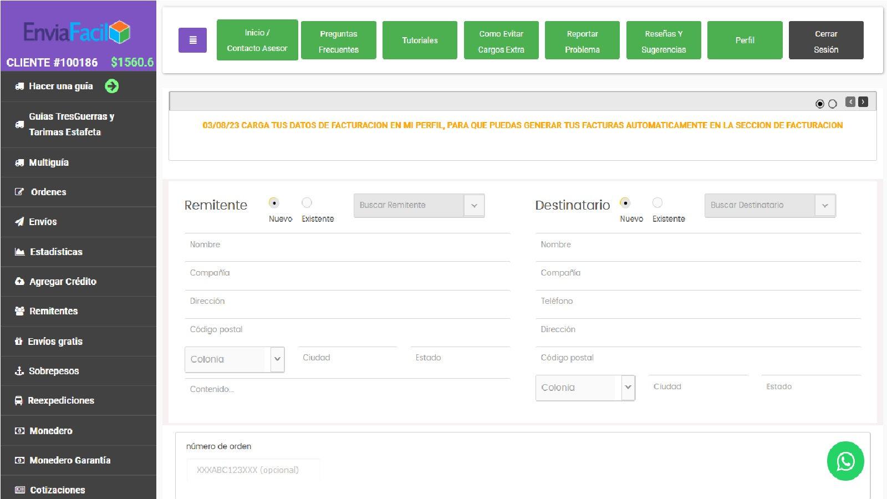Click Reseñas Y Sugerencias button
The height and width of the screenshot is (499, 887).
tap(664, 40)
